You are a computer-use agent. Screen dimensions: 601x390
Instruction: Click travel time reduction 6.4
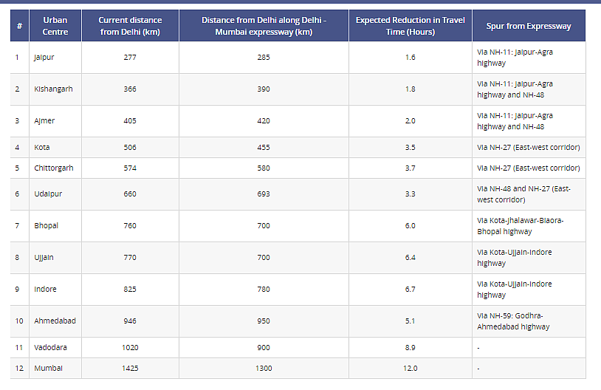410,257
